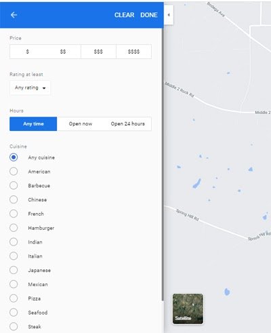The width and height of the screenshot is (271, 333).
Task: Select the Pizza cuisine radio button
Action: pos(14,298)
